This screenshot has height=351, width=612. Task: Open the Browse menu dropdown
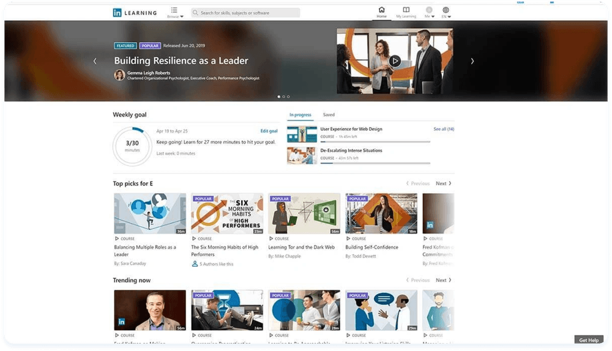[174, 13]
